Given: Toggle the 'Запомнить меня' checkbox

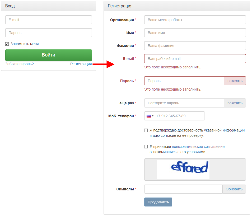Looking at the screenshot, I should (x=7, y=44).
